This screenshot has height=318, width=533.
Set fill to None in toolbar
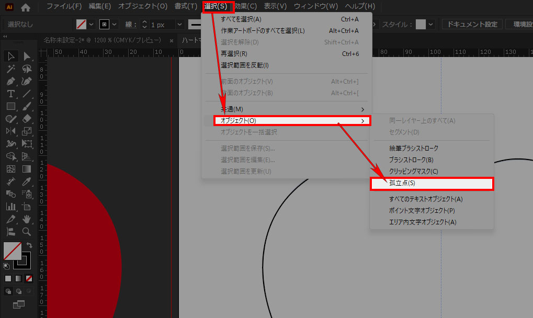coord(29,279)
